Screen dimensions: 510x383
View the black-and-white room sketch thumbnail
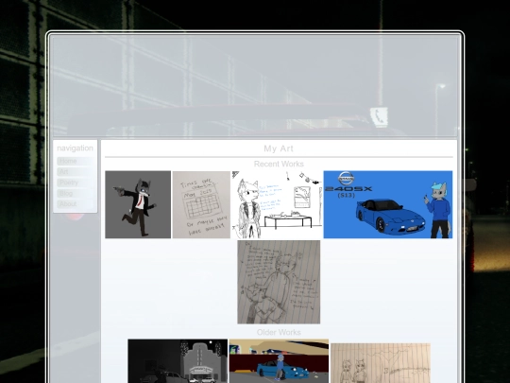click(277, 204)
